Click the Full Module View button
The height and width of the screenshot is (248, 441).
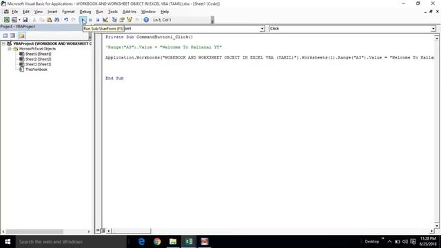point(103,231)
